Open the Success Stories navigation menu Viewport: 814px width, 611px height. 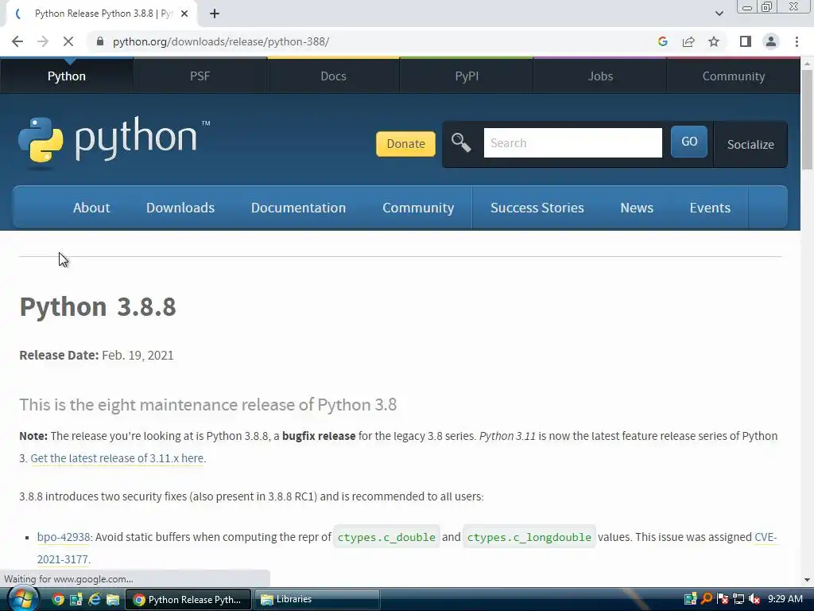[x=537, y=208]
